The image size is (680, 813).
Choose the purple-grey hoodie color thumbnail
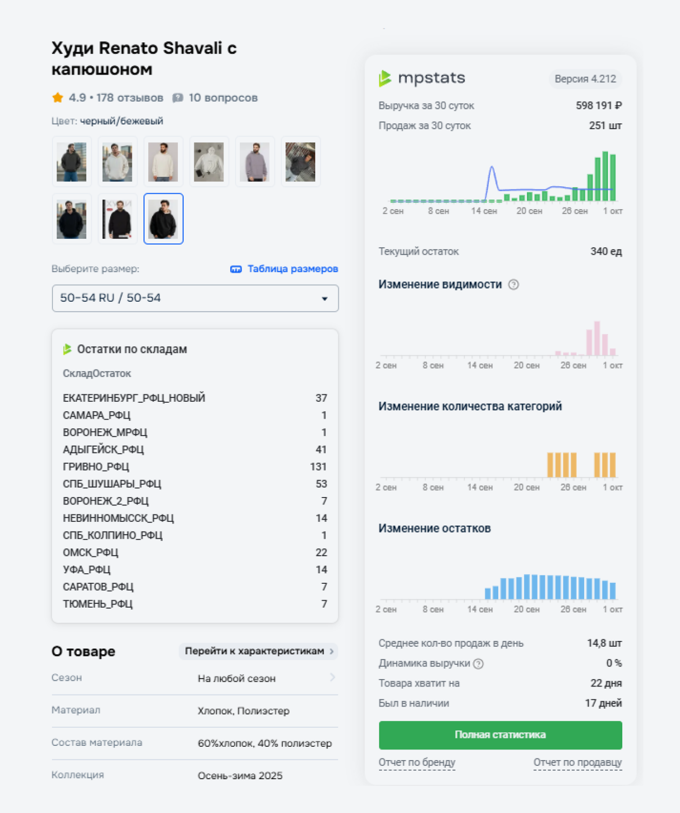coord(255,162)
